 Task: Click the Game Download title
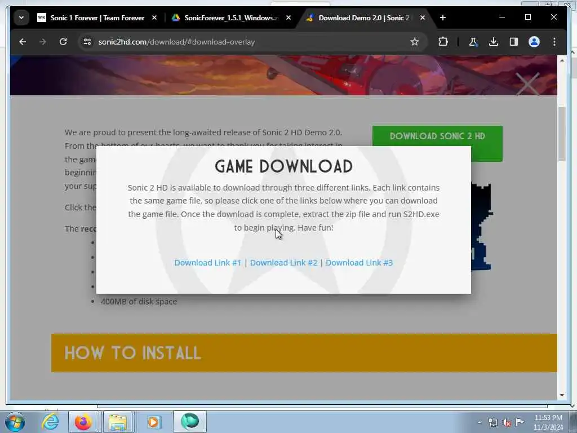(284, 166)
